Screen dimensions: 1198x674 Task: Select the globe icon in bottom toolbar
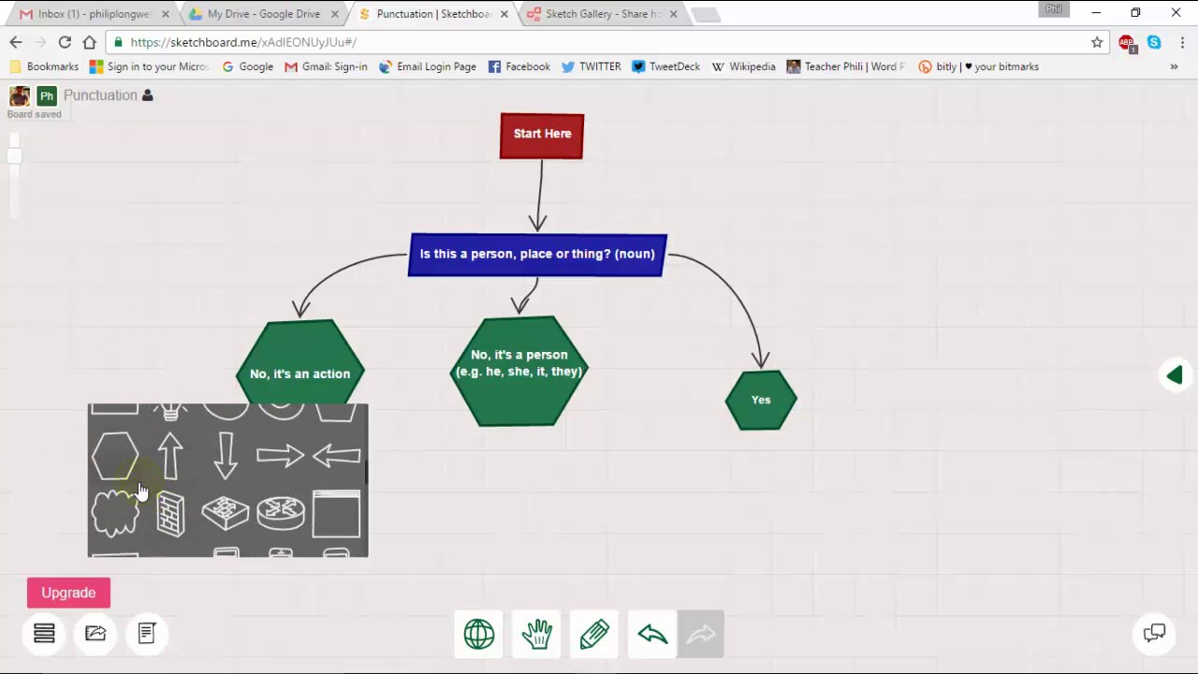tap(479, 635)
